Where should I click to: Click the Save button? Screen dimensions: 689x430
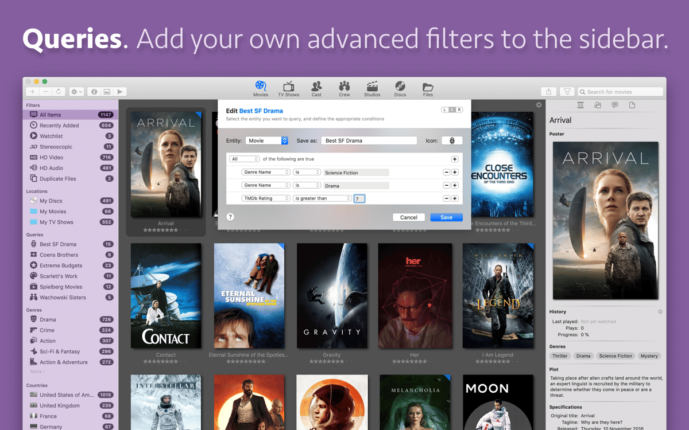click(x=446, y=217)
